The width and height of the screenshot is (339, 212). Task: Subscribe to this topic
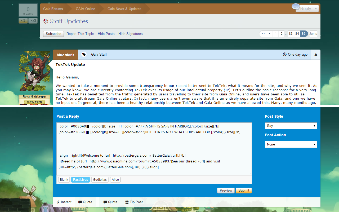click(x=53, y=34)
